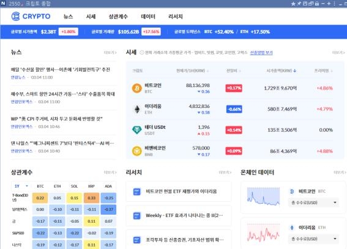Open research 비트코인 현물 ETF 재평가와 이더리움
Image resolution: width=347 pixels, height=249 pixels.
[x=181, y=191]
